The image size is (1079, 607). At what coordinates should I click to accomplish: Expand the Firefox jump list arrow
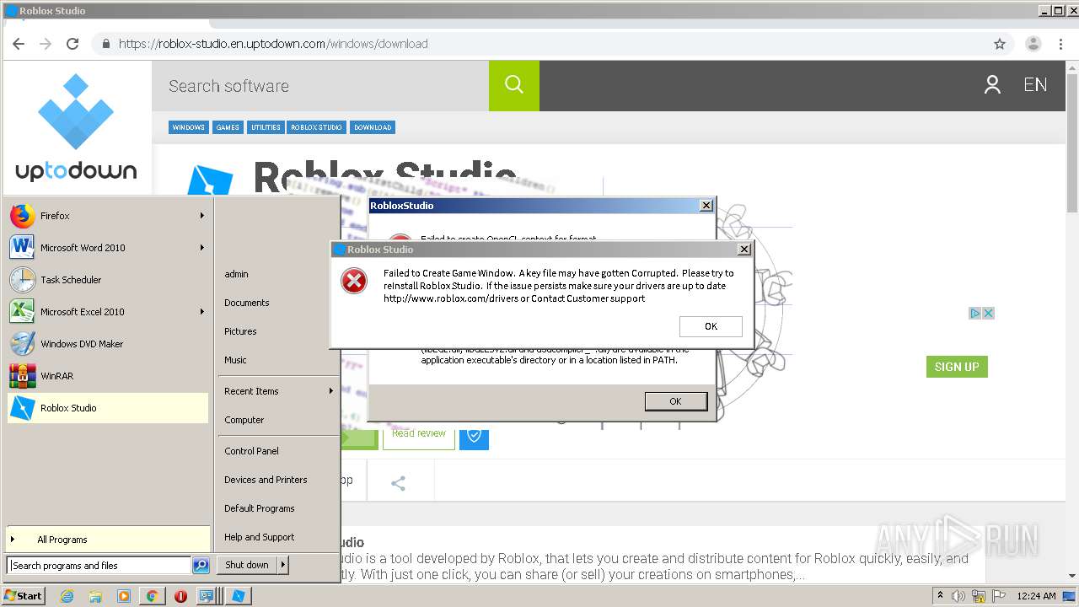pos(202,216)
